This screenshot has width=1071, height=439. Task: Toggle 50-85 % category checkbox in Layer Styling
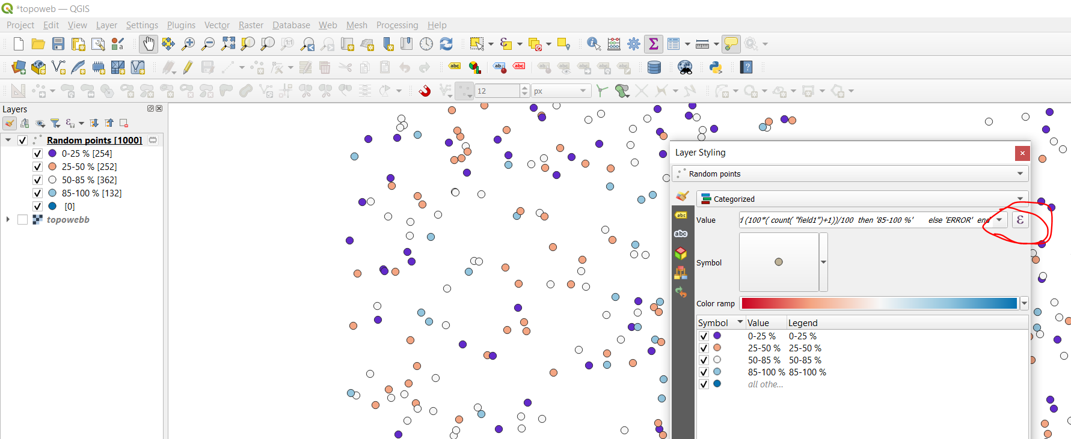[704, 360]
